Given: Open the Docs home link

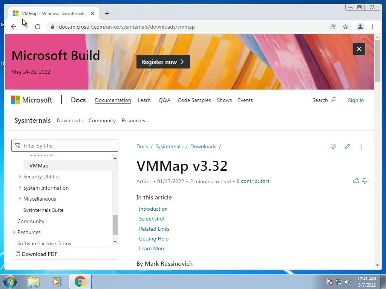Looking at the screenshot, I should 78,100.
